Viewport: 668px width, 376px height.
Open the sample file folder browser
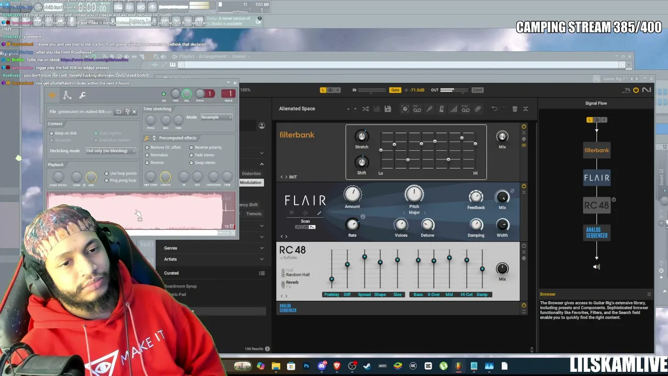119,112
